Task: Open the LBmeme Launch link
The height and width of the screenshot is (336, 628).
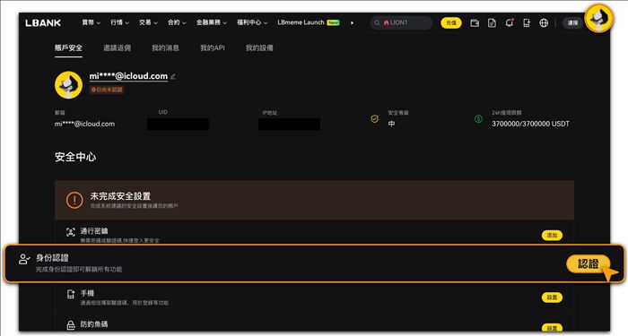Action: point(309,22)
